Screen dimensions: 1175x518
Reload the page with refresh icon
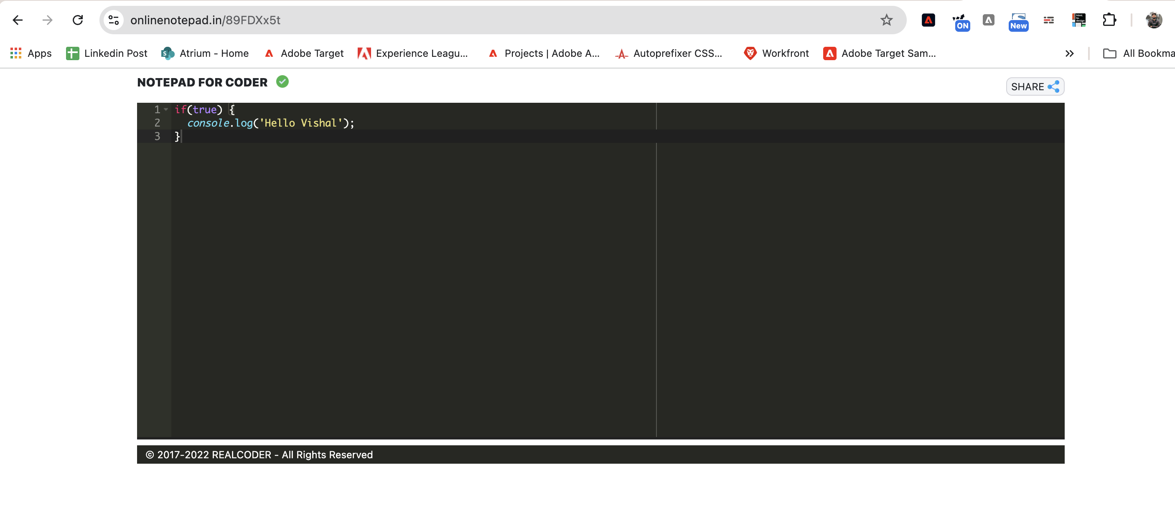point(78,20)
